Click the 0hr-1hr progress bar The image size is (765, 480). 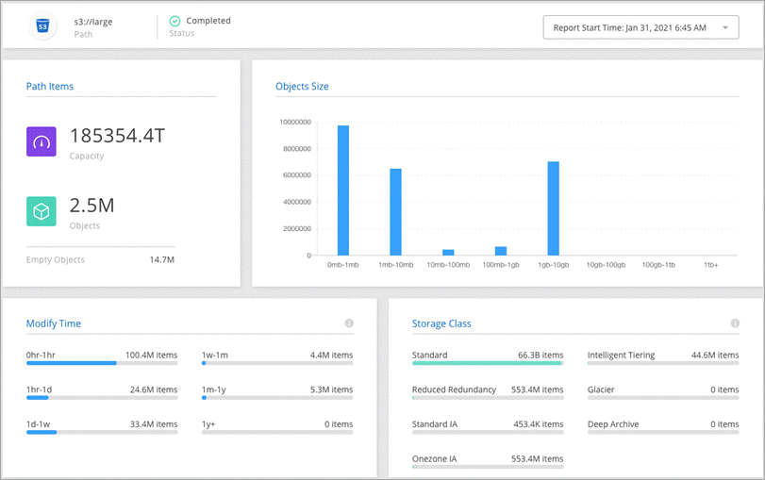point(102,363)
